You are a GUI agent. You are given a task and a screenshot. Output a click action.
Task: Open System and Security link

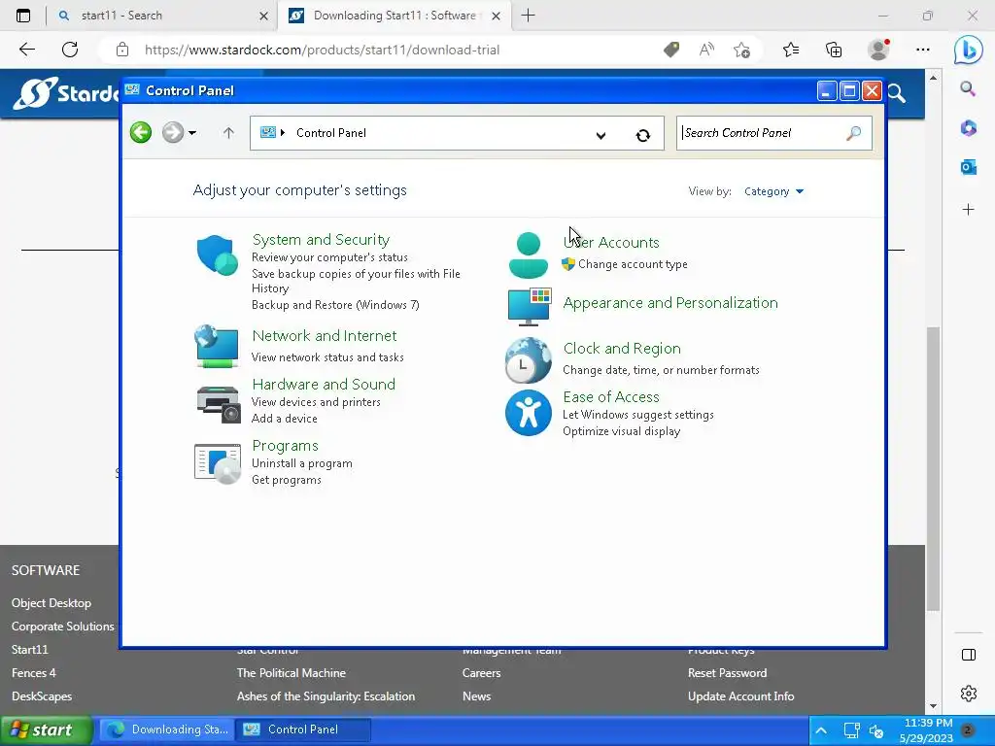pyautogui.click(x=321, y=240)
